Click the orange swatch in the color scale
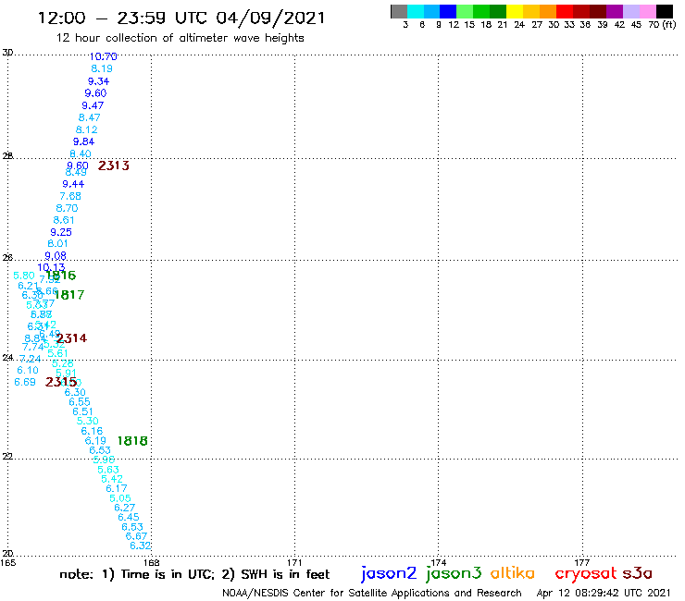 548,11
